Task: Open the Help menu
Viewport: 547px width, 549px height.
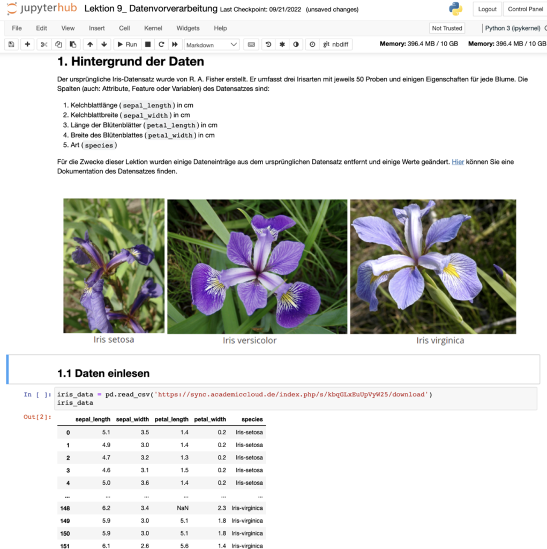Action: pos(220,28)
